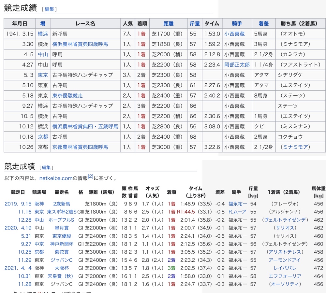The height and width of the screenshot is (293, 326).
Task: Jump to footnote reference [2]
Action: pos(90,177)
